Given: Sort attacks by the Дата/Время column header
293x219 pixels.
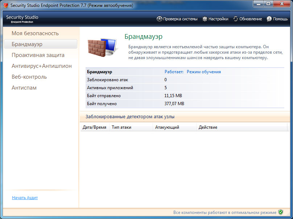Looking at the screenshot, I should pyautogui.click(x=94, y=127).
